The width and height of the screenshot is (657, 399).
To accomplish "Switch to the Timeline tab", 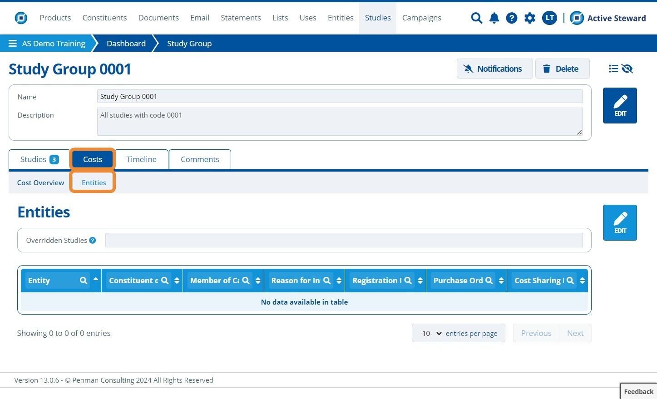I will pos(141,159).
